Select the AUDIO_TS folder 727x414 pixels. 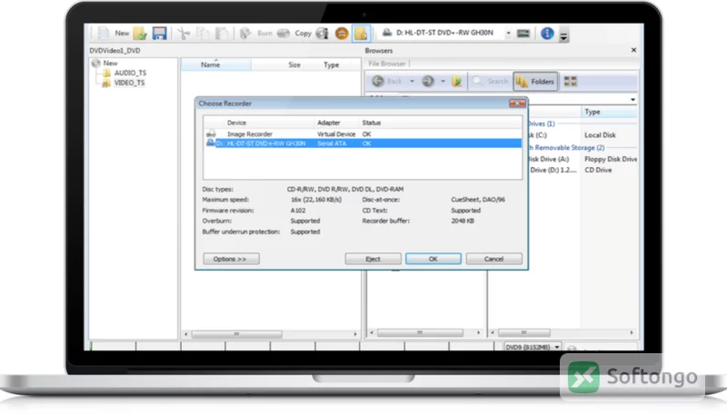pos(130,74)
